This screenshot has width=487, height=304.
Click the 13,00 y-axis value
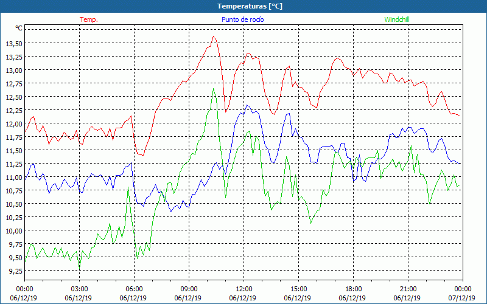coord(14,71)
